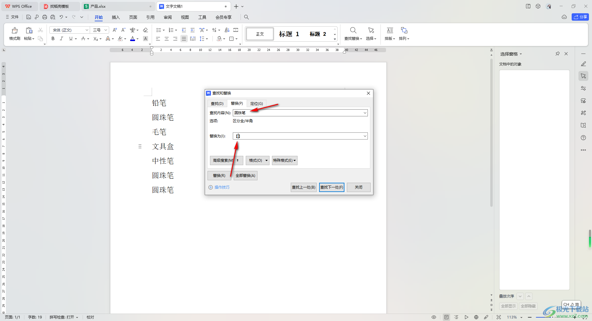This screenshot has width=592, height=321.
Task: Click the Cut scissors icon
Action: point(40,30)
